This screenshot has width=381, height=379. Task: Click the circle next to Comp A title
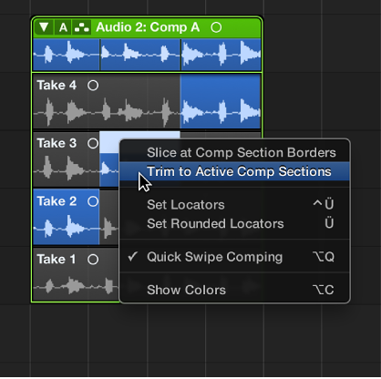216,27
